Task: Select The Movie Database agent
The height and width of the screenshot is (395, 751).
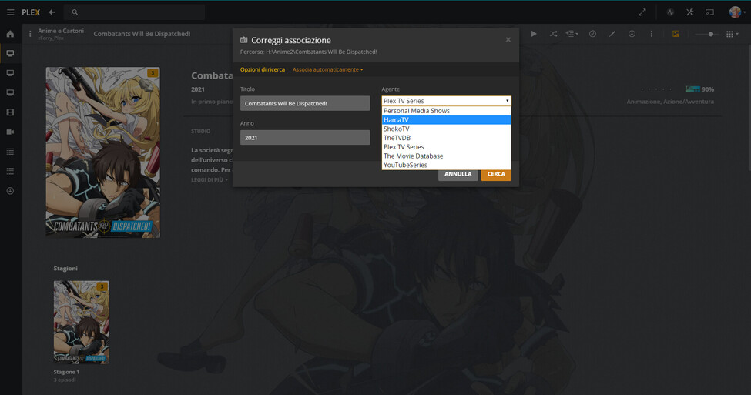Action: click(x=447, y=156)
